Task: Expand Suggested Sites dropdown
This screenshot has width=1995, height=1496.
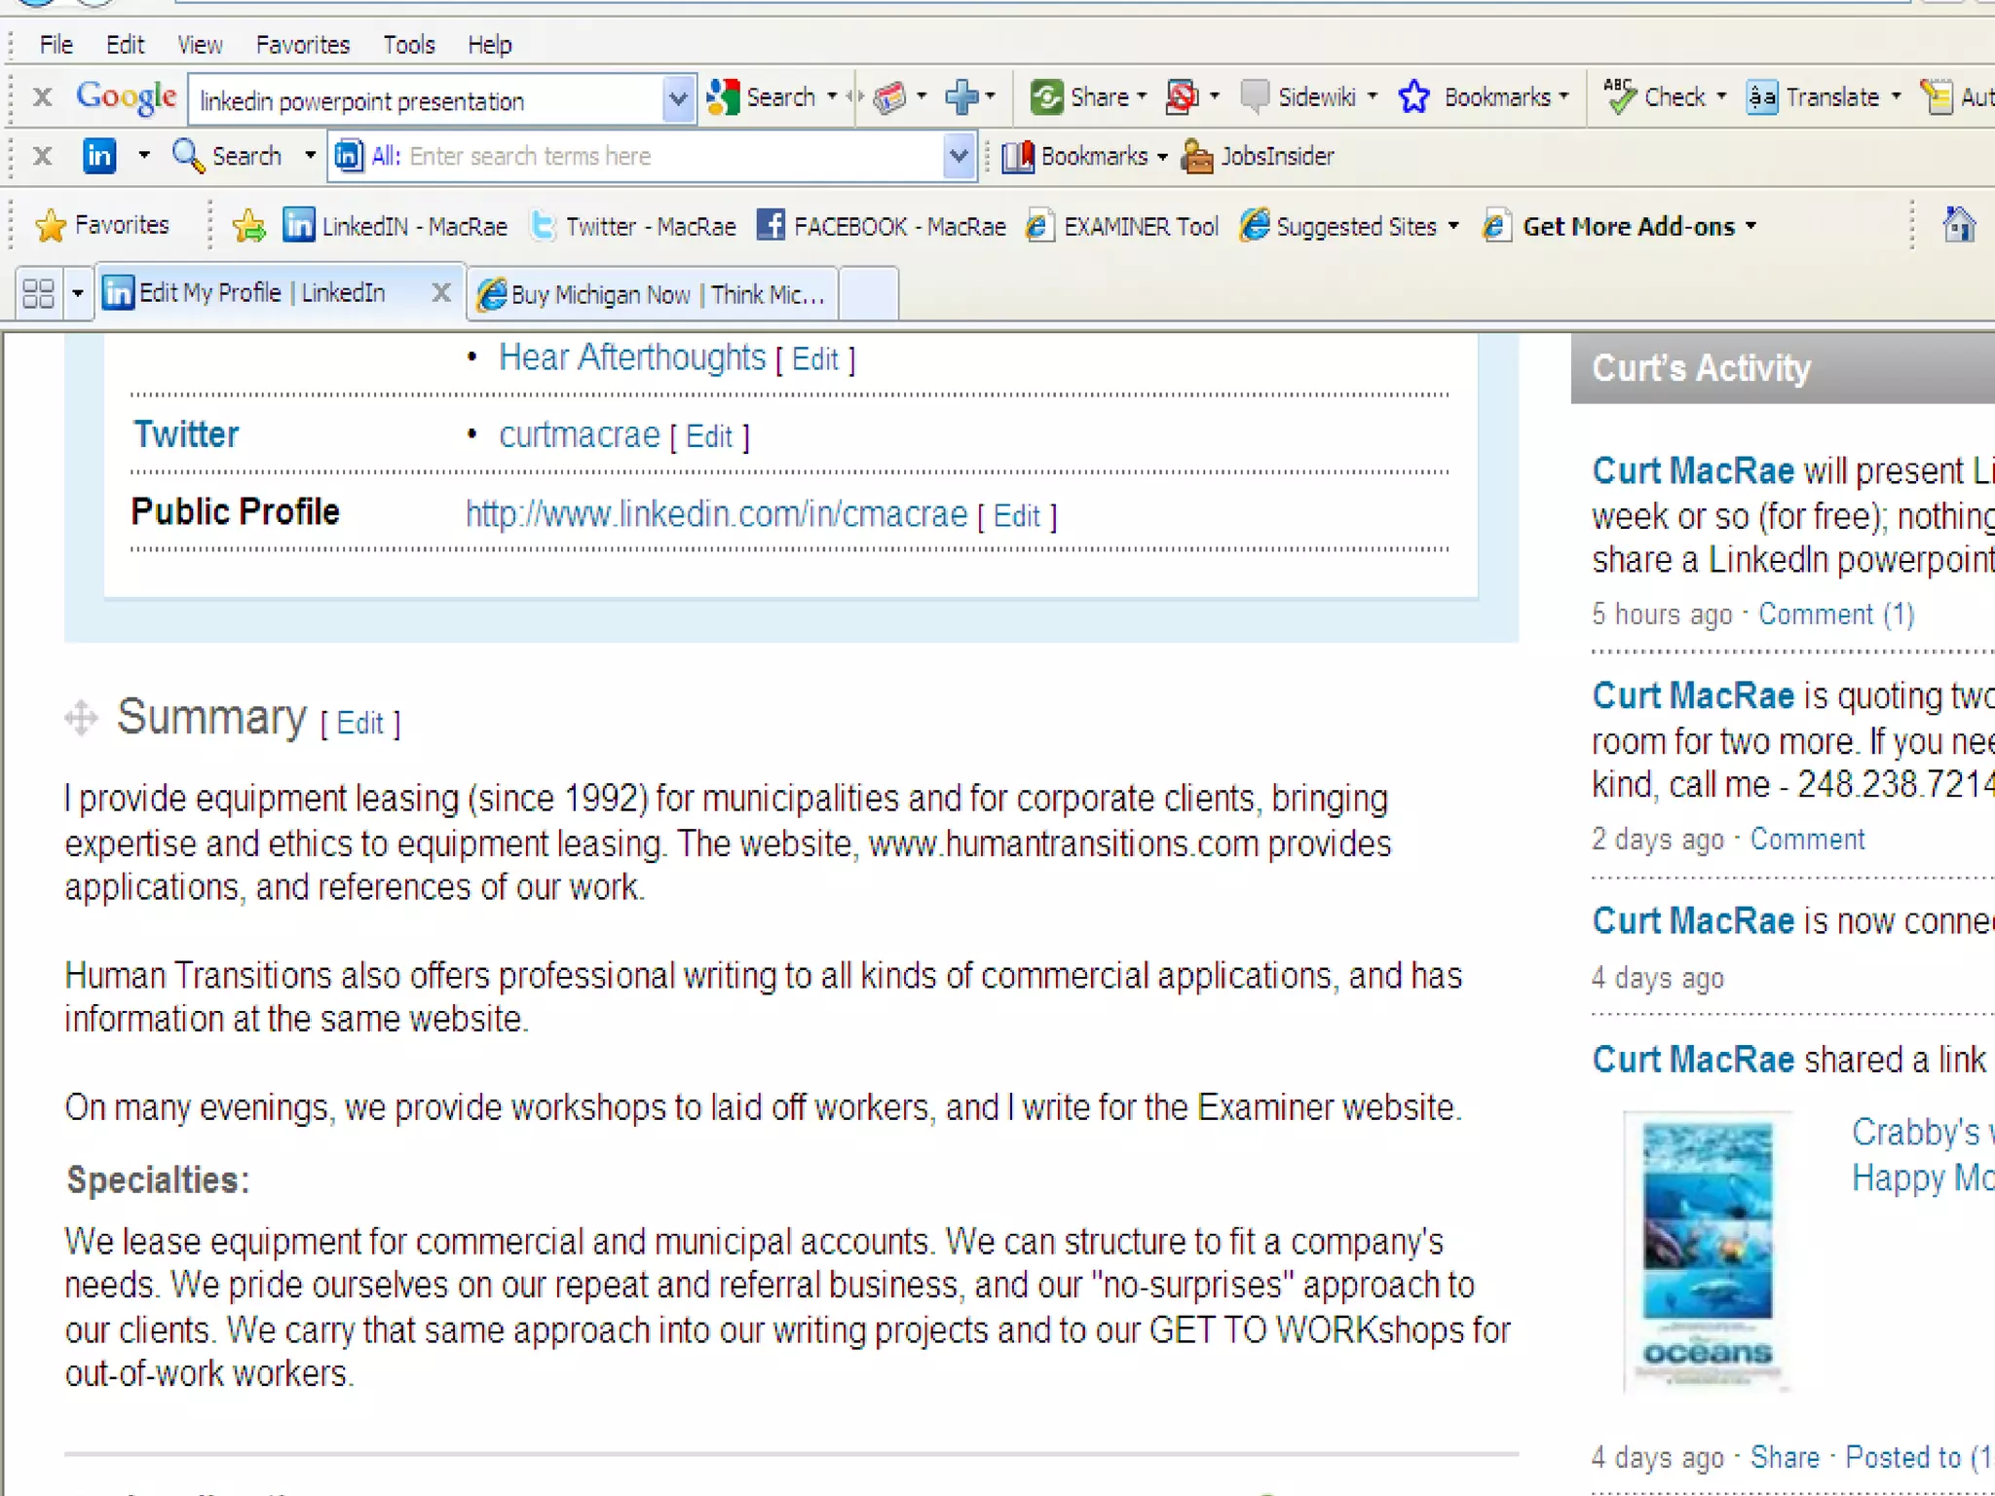Action: tap(1453, 226)
